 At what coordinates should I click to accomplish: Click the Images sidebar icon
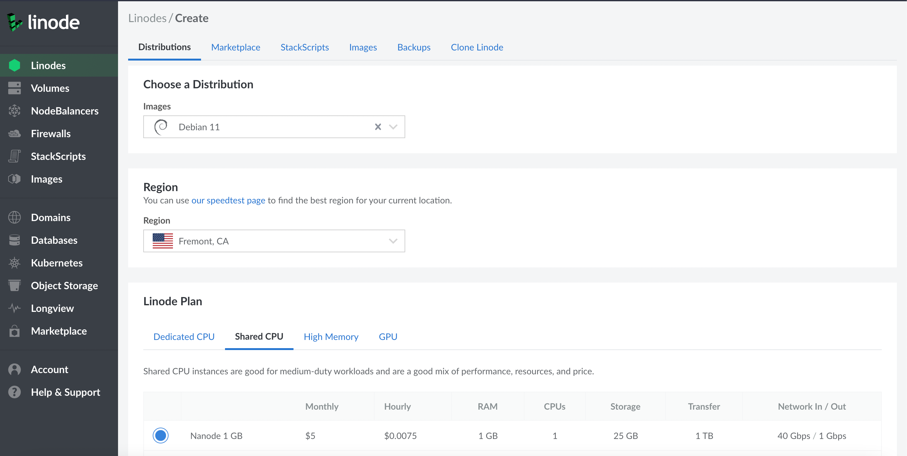pyautogui.click(x=15, y=179)
